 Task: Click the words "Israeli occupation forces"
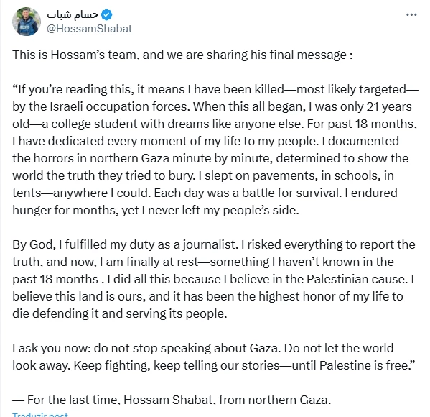pyautogui.click(x=120, y=106)
